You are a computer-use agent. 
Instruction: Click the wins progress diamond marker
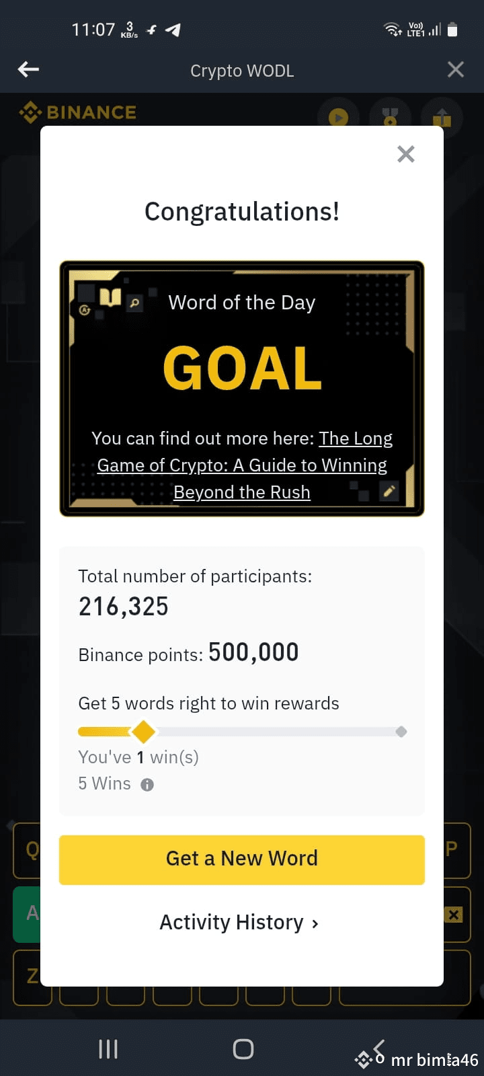143,732
